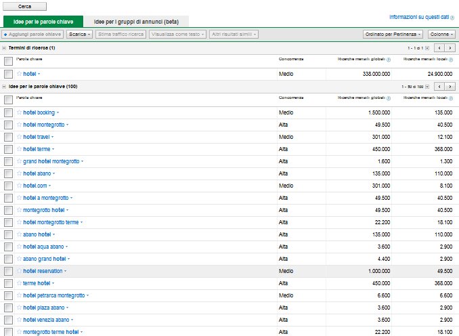Open the Scarica download dropdown
459x336 pixels.
(x=79, y=35)
